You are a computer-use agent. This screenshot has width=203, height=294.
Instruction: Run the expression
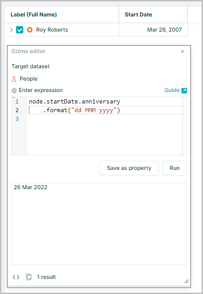point(175,168)
